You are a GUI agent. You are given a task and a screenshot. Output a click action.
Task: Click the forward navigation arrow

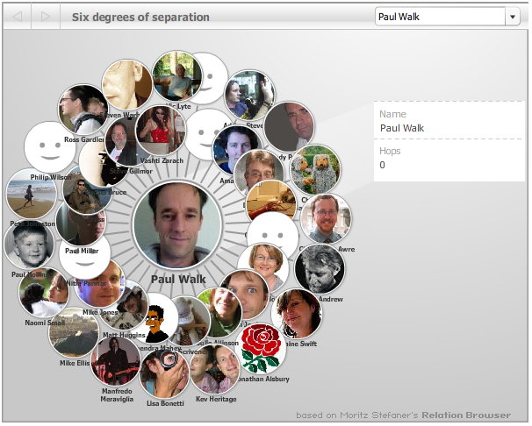[x=46, y=16]
